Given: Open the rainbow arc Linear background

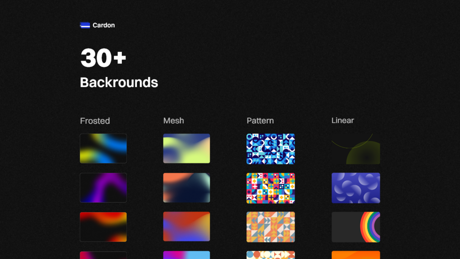Looking at the screenshot, I should 356,227.
